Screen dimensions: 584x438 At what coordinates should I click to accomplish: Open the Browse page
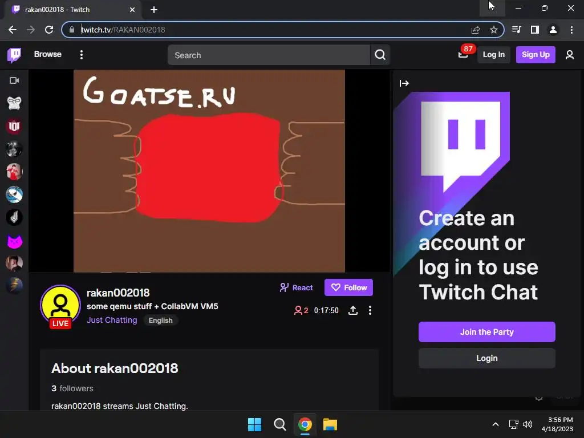tap(48, 54)
